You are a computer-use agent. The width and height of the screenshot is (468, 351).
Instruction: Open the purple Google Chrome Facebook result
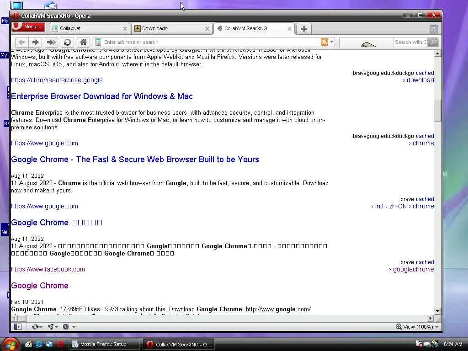40,286
